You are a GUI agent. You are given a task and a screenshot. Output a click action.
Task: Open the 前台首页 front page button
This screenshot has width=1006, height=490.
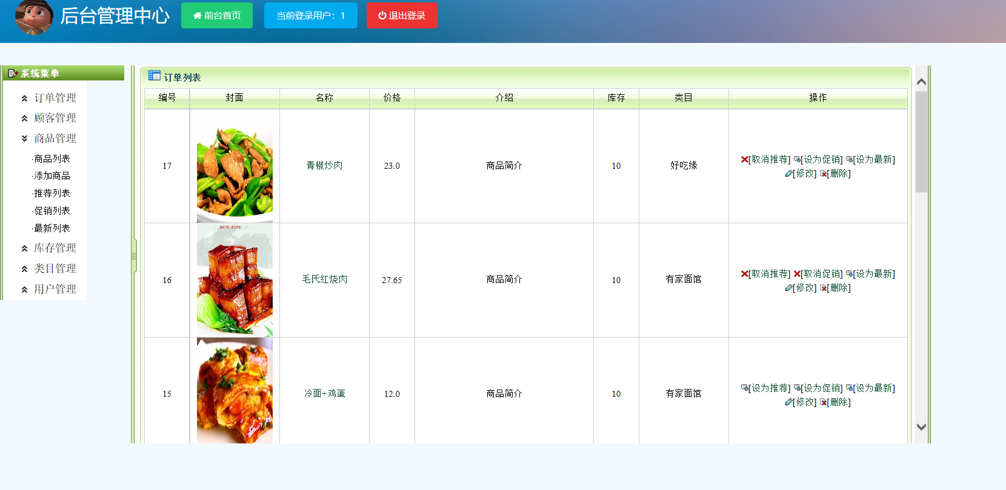217,16
